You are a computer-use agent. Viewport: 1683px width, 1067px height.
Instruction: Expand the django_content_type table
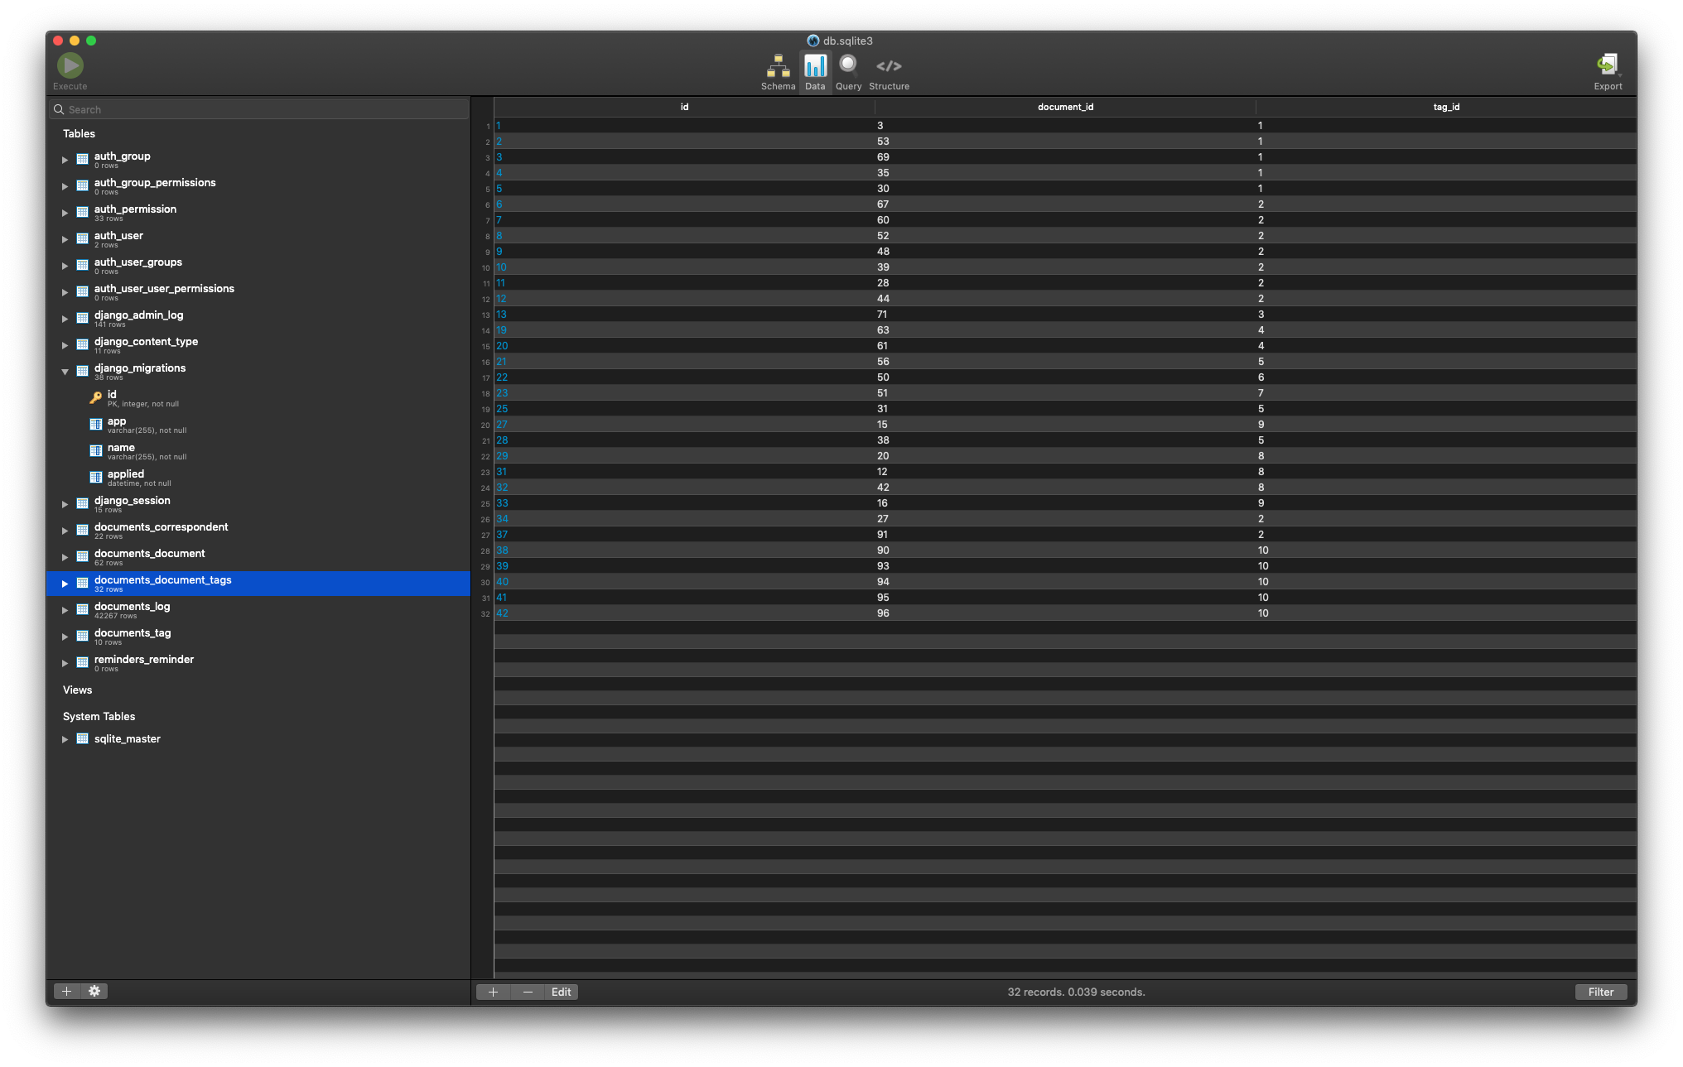[x=65, y=345]
